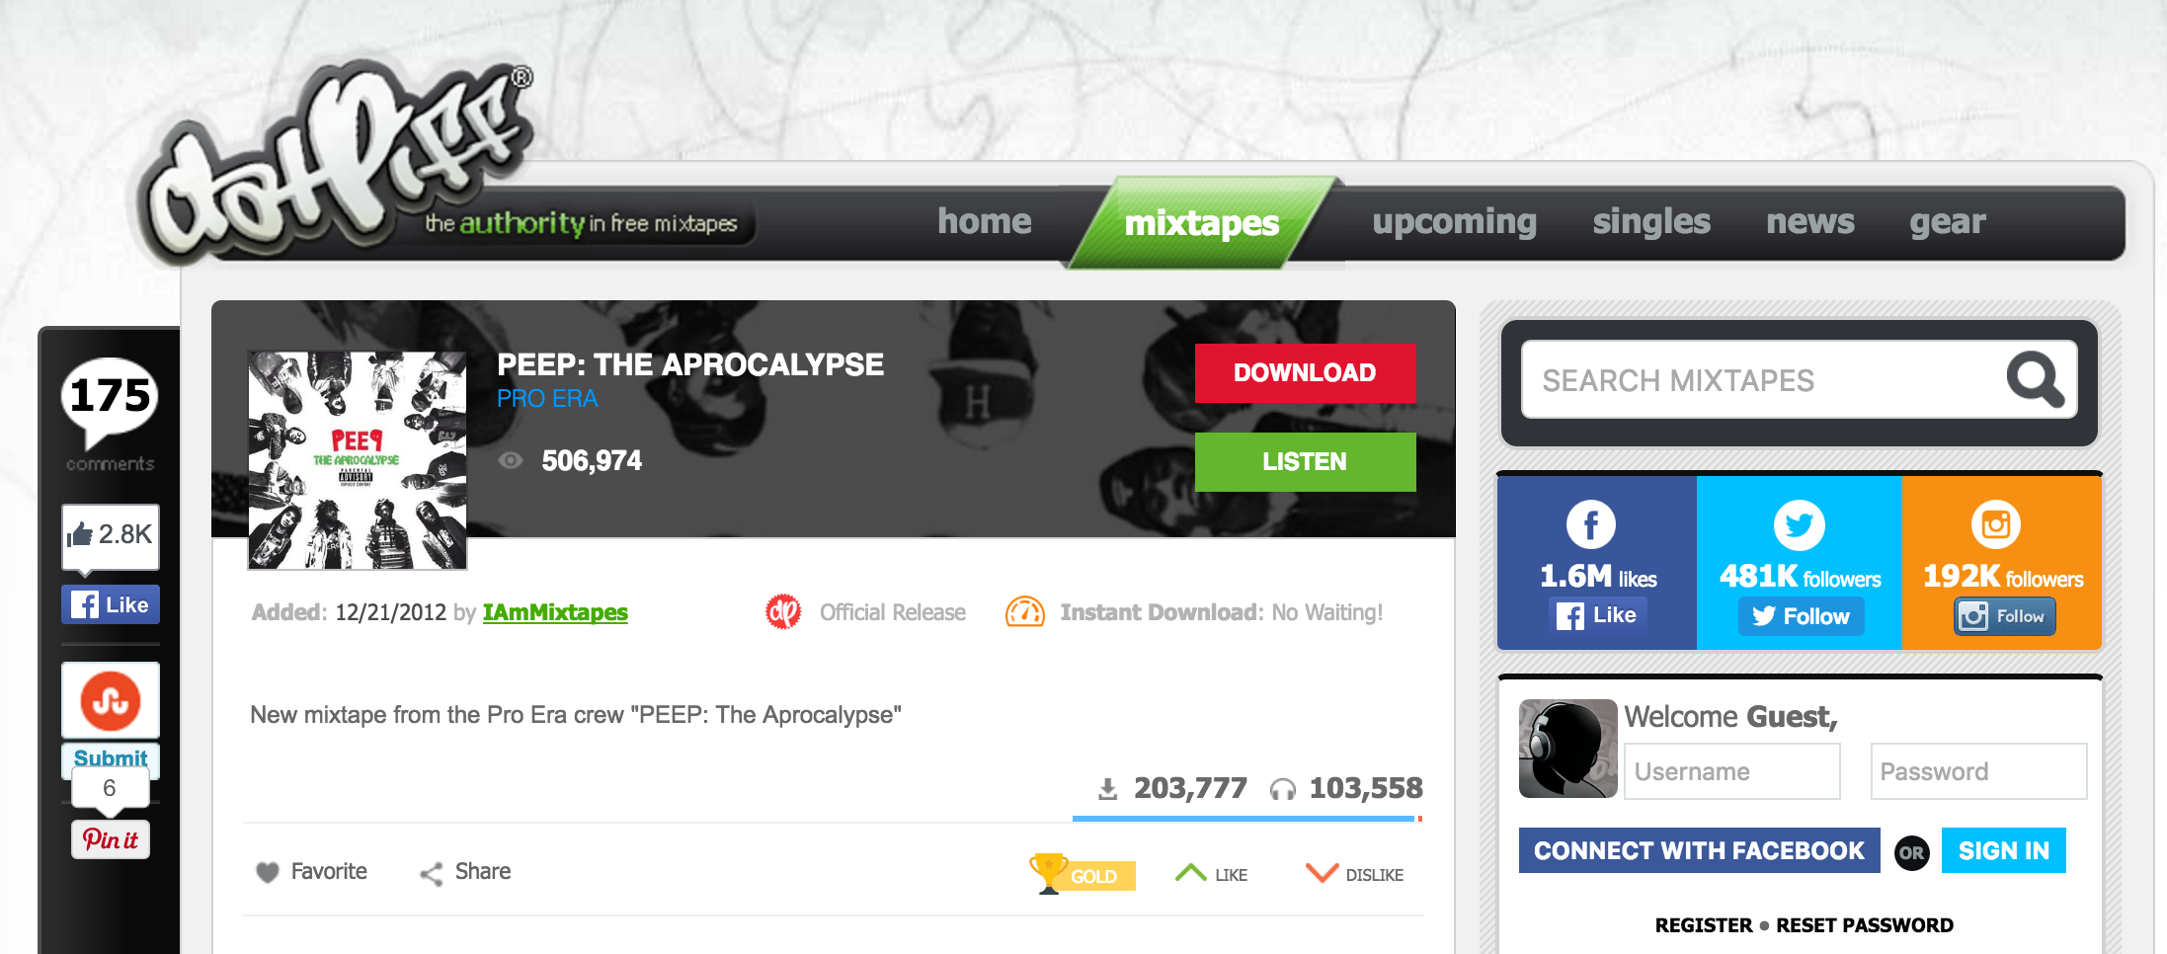
Task: Open the IAmMixtapes uploader link
Action: pyautogui.click(x=555, y=612)
